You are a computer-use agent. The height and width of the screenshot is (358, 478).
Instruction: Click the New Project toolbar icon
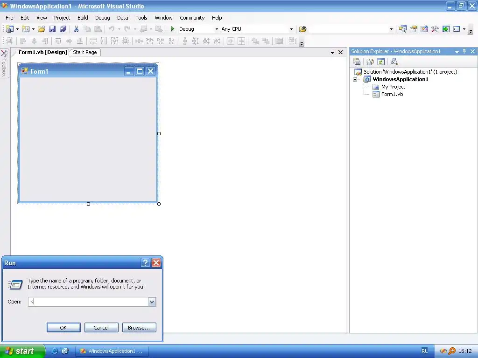10,29
